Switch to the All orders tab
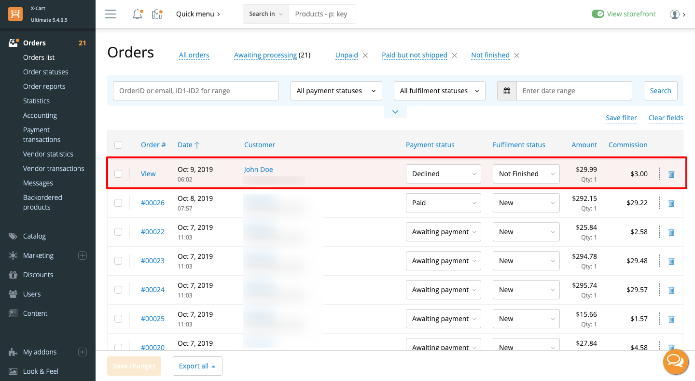Screen dimensions: 695x381 (194, 55)
